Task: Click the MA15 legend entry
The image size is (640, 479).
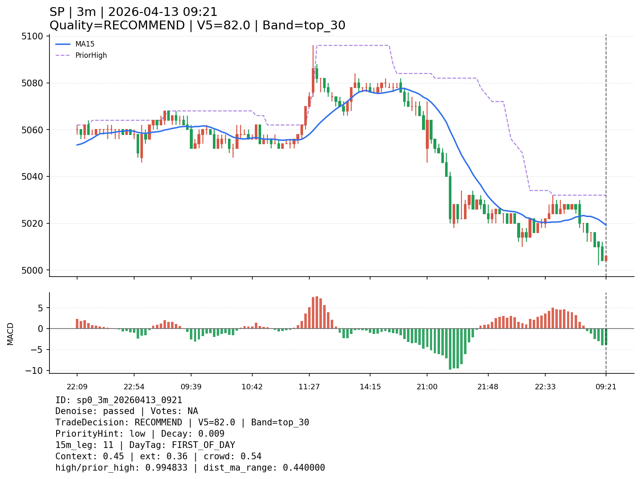Action: [x=85, y=44]
